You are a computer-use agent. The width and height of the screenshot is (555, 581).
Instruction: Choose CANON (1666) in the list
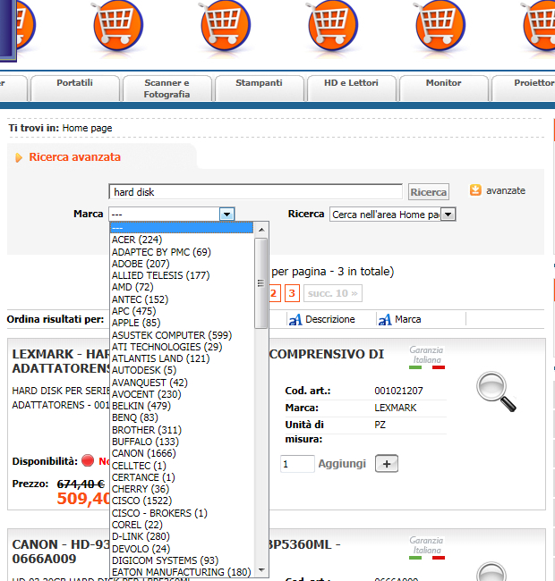(x=182, y=453)
